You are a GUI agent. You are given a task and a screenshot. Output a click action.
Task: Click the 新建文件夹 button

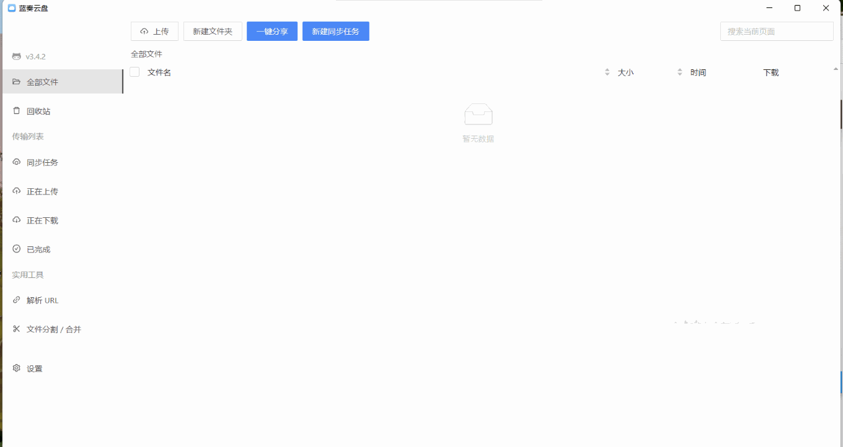[x=213, y=32]
